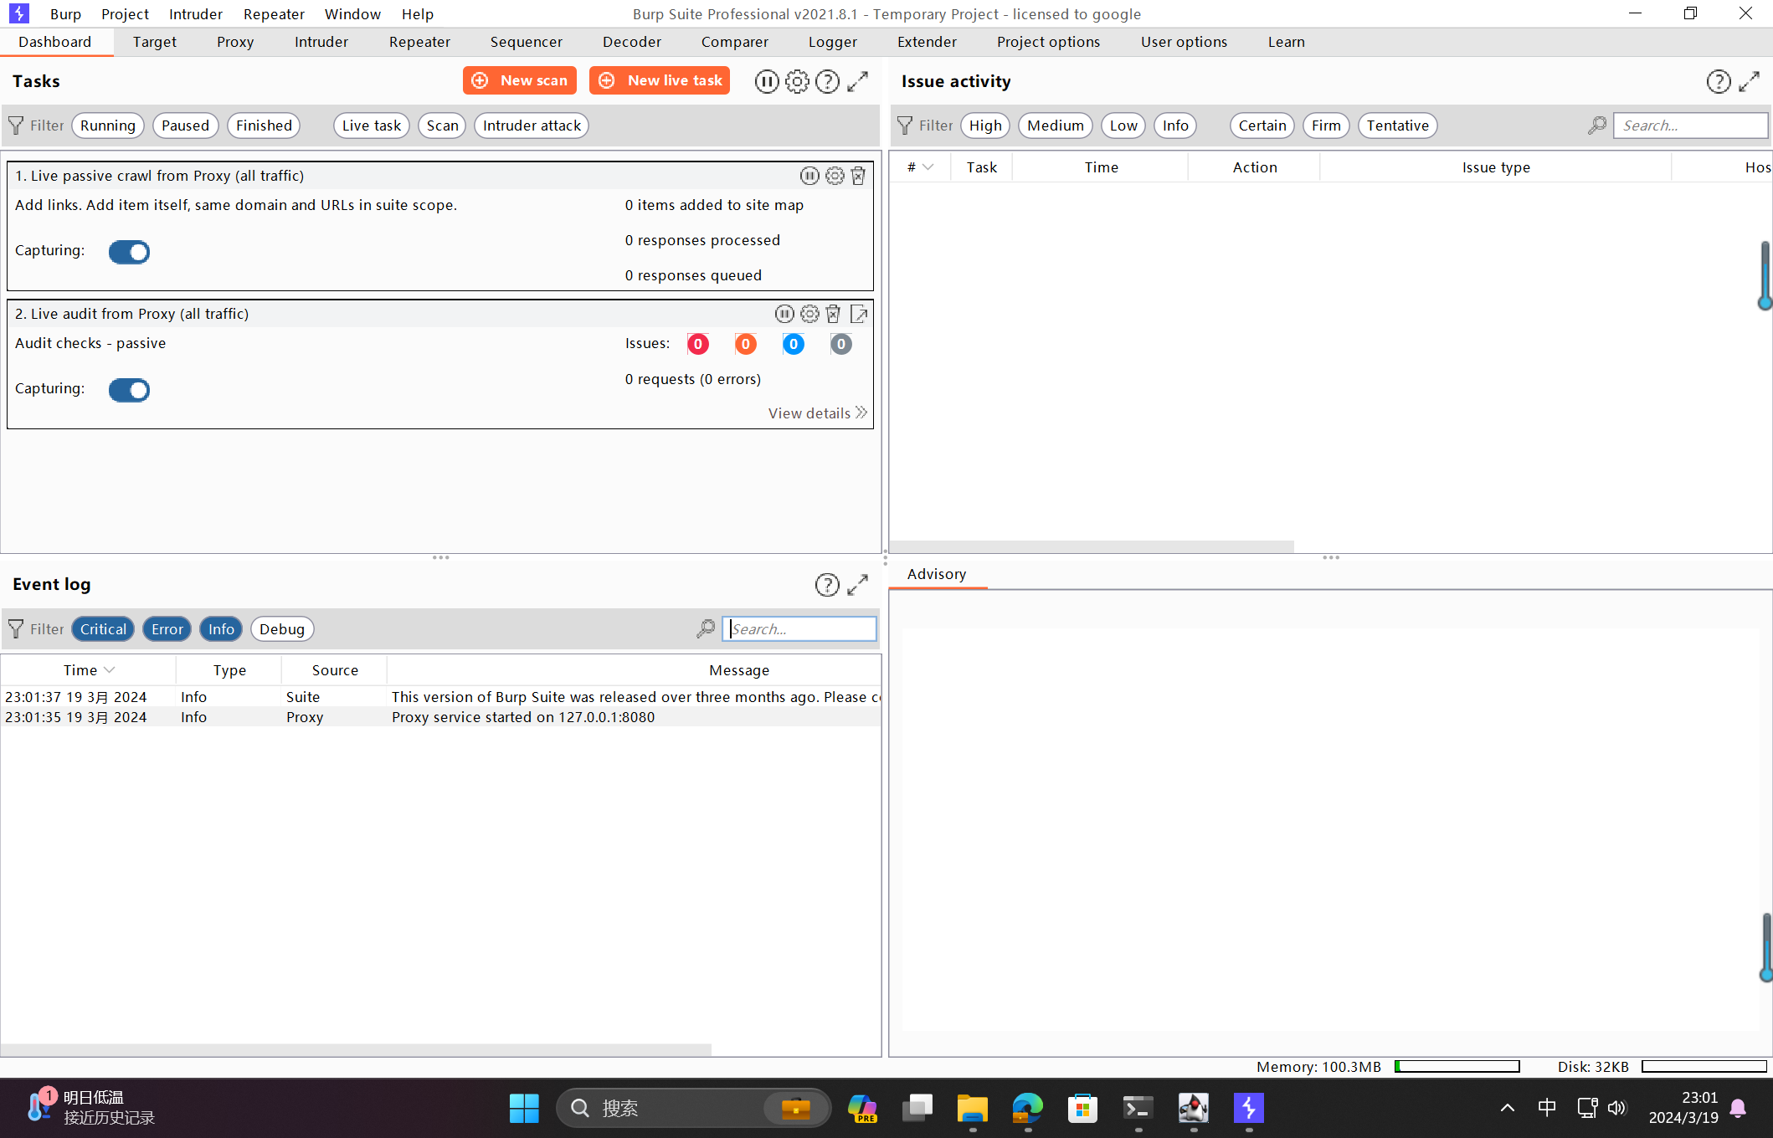Image resolution: width=1773 pixels, height=1138 pixels.
Task: Switch to the Proxy tab
Action: [234, 42]
